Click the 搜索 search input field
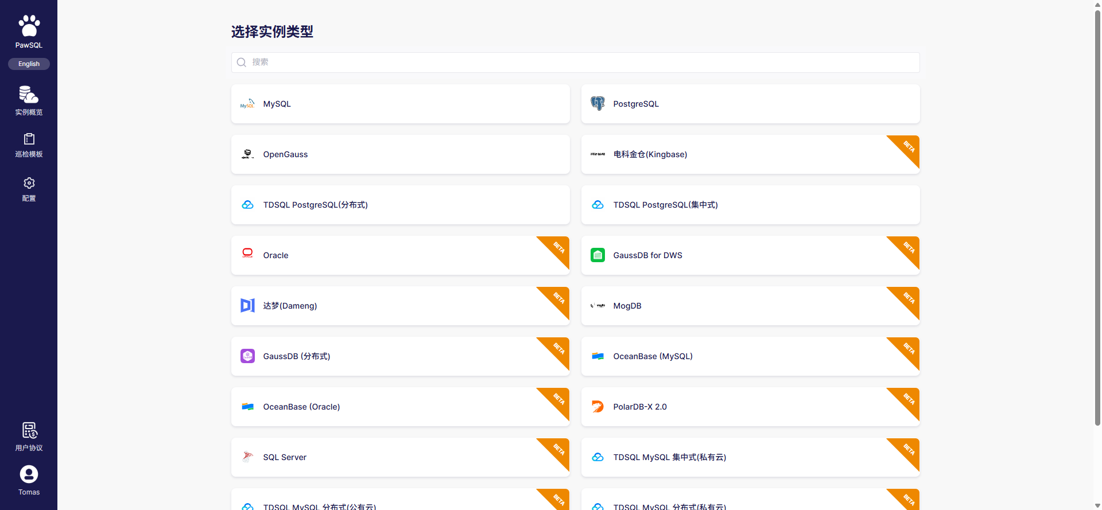The width and height of the screenshot is (1102, 510). pyautogui.click(x=575, y=63)
